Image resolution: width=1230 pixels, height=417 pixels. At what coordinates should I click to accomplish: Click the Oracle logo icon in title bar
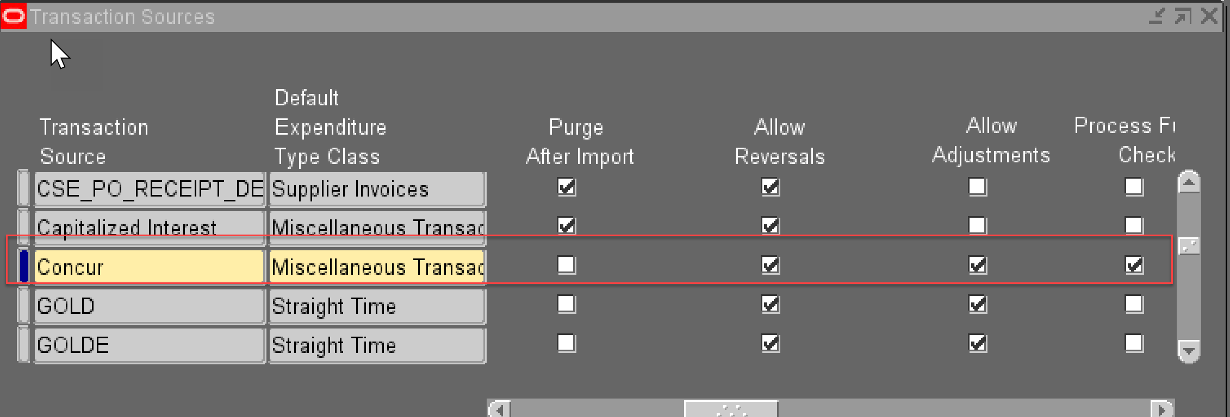click(x=14, y=16)
